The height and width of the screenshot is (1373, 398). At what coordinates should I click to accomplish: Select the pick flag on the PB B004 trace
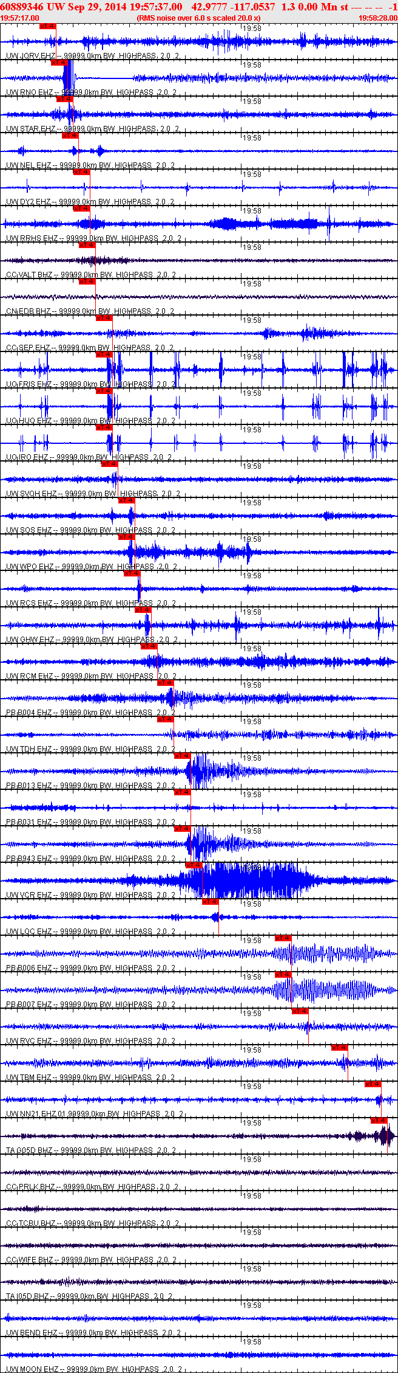click(166, 683)
